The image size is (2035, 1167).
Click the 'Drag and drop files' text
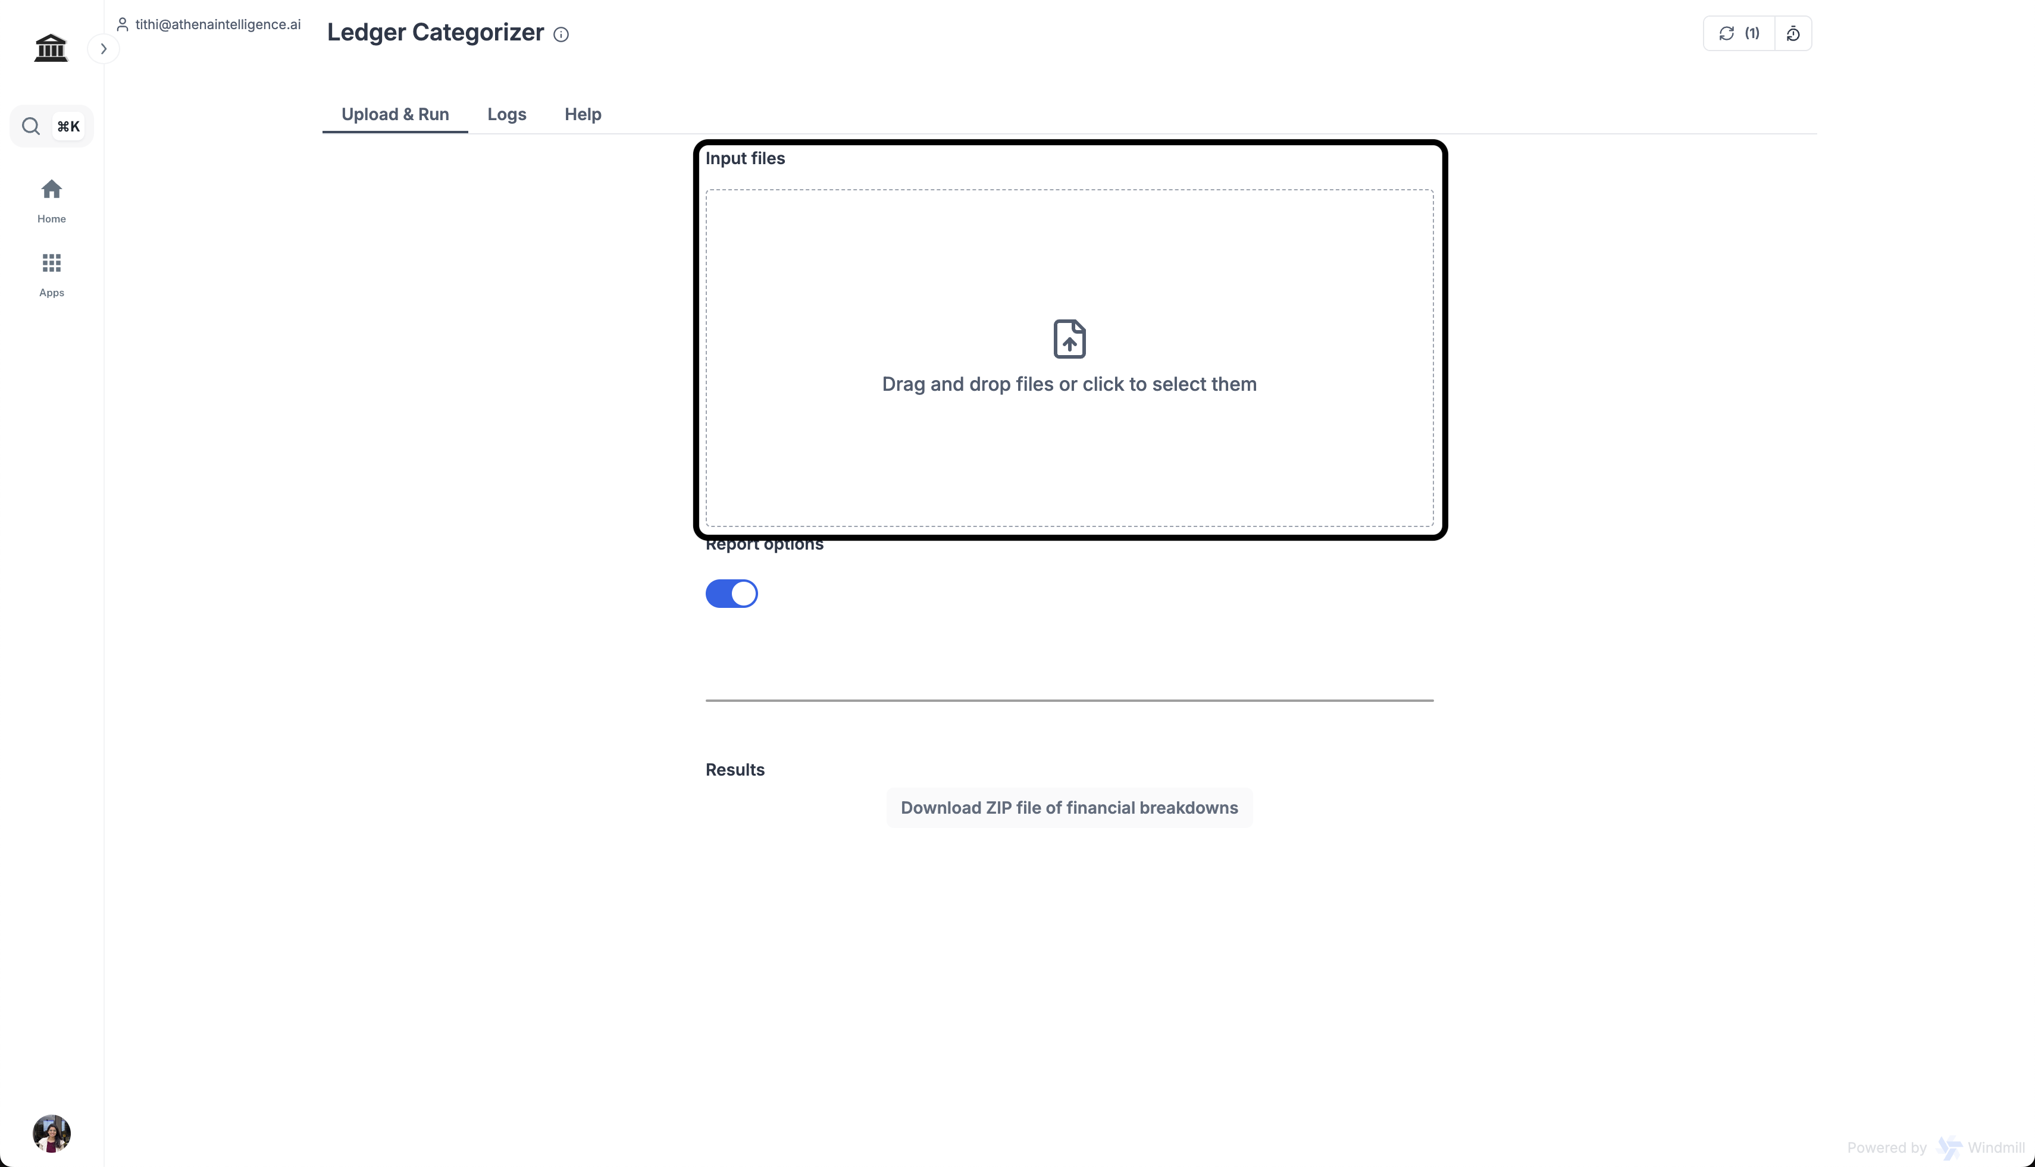(1069, 384)
